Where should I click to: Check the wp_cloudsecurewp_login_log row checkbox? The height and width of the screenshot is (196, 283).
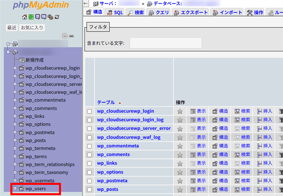90,120
